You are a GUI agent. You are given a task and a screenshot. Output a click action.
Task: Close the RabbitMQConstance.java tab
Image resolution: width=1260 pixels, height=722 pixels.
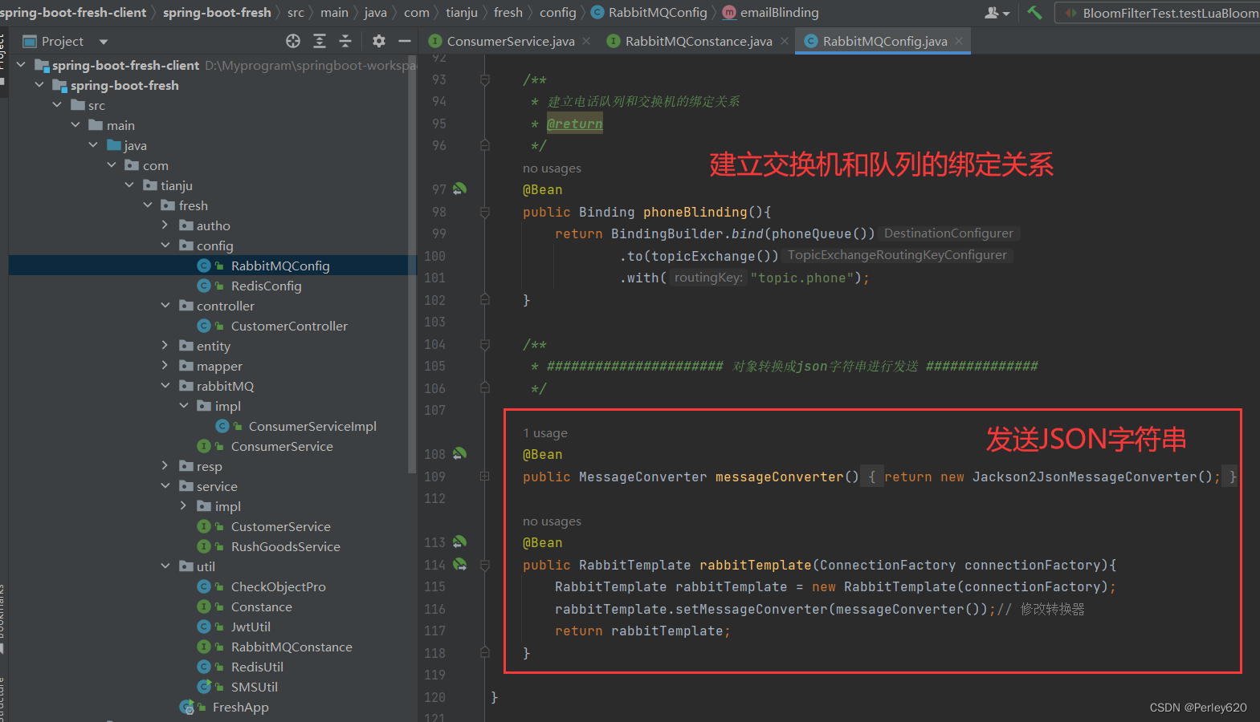(785, 41)
